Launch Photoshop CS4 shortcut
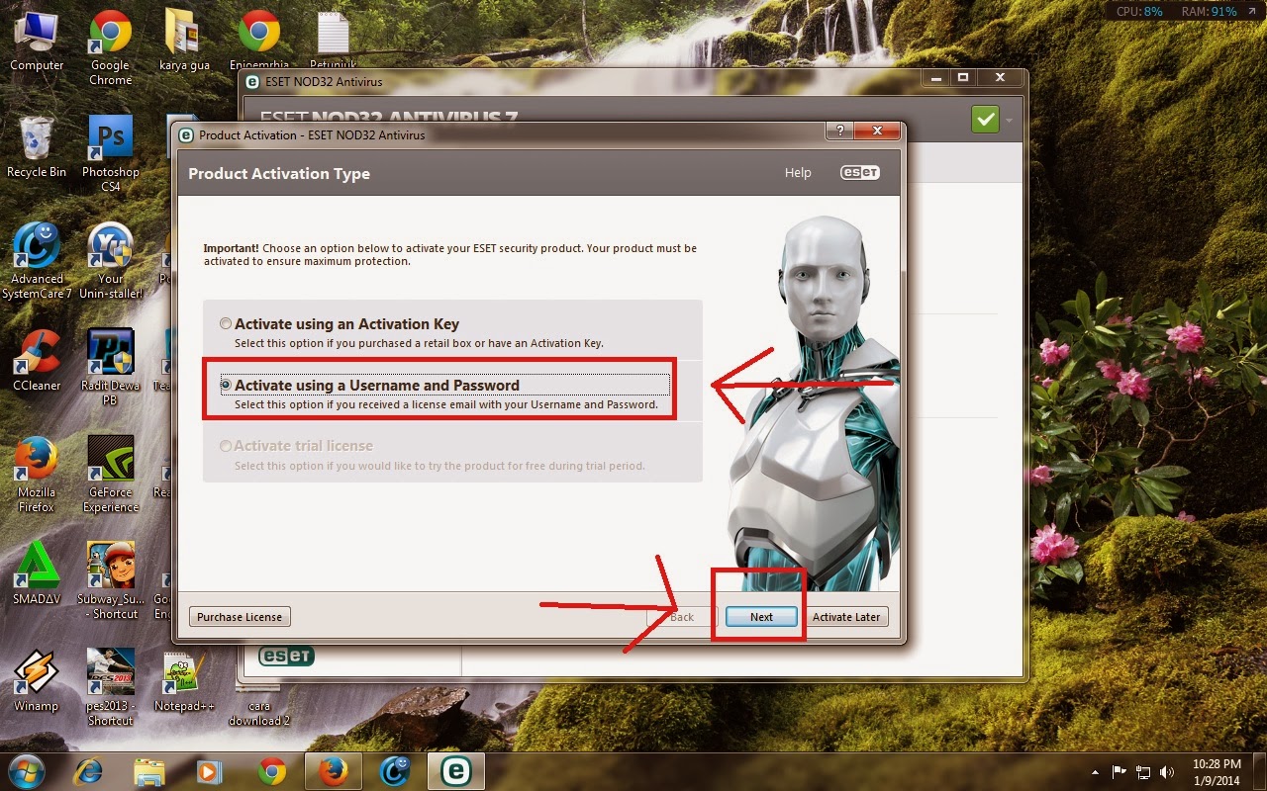Screen dimensions: 1267x791 (110, 155)
